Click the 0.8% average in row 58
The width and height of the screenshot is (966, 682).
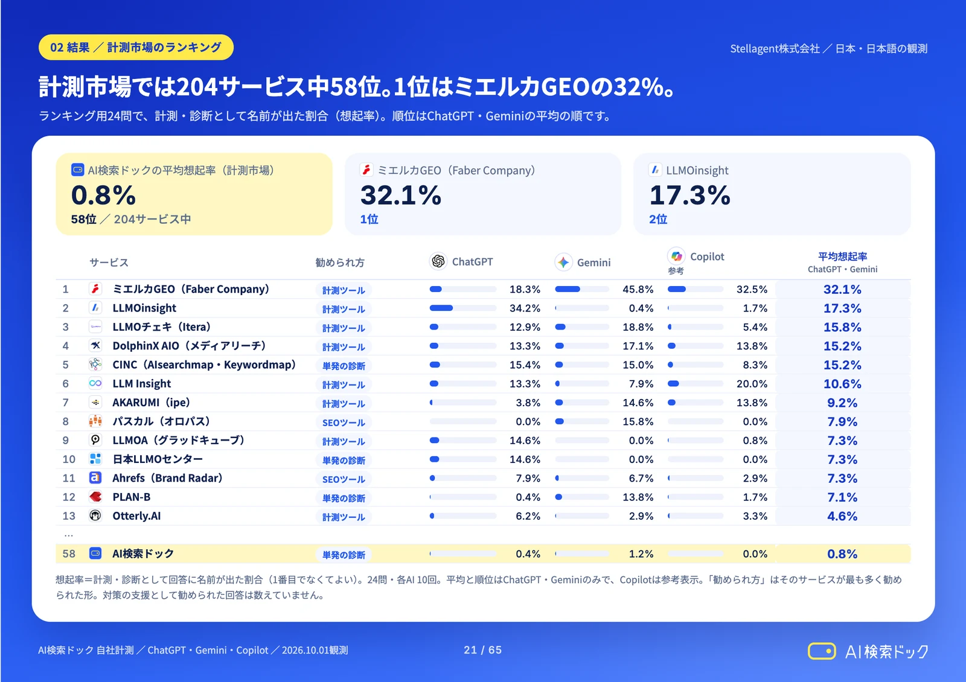(x=842, y=553)
